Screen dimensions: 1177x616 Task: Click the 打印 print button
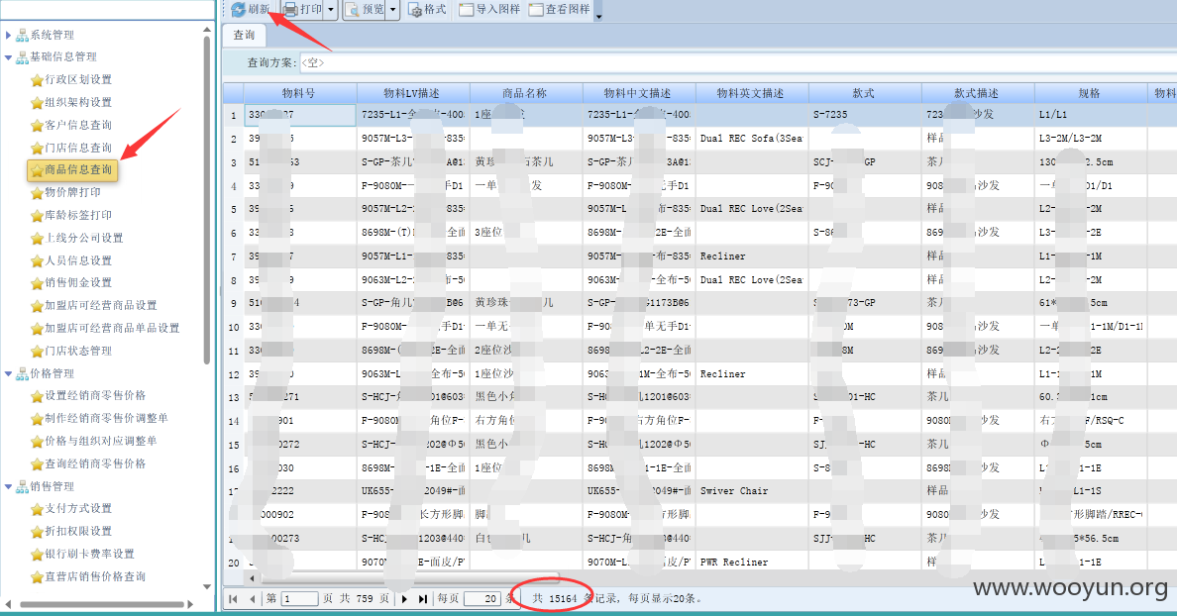coord(303,9)
